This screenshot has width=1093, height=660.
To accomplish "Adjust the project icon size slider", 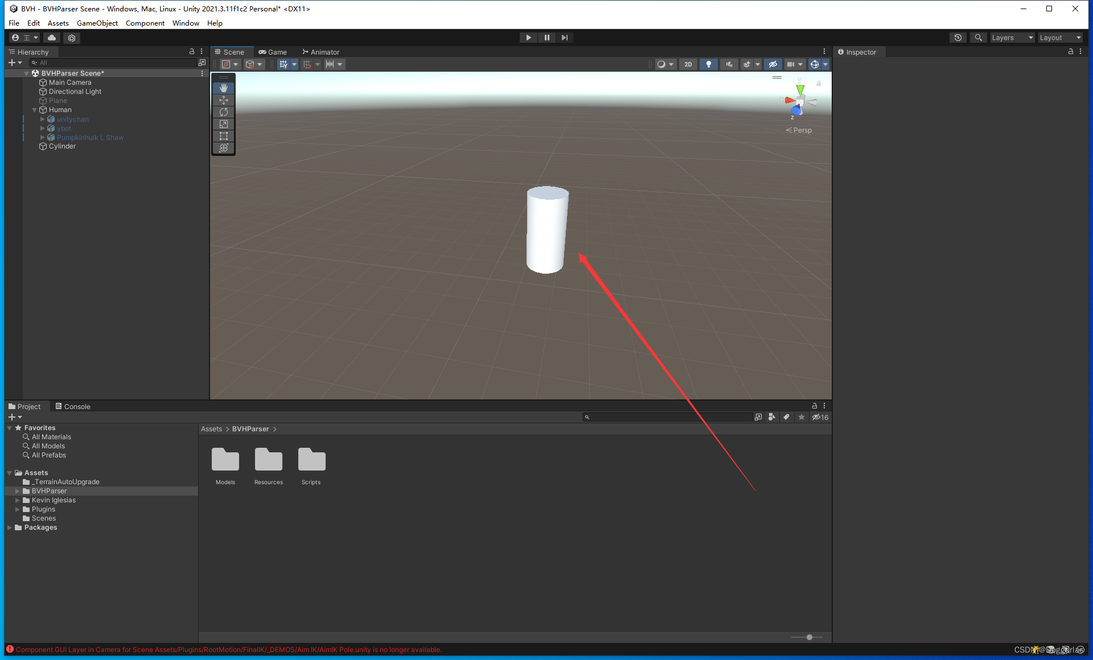I will point(809,637).
